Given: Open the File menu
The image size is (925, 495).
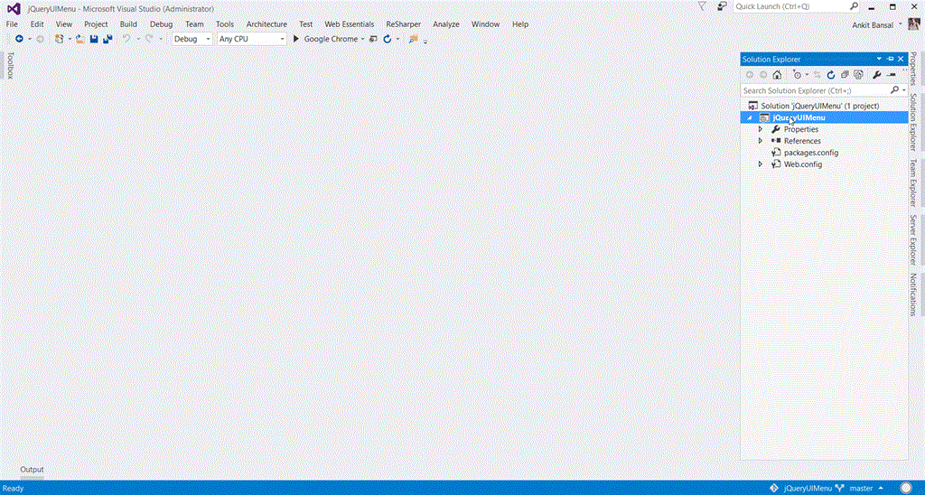Looking at the screenshot, I should [12, 24].
